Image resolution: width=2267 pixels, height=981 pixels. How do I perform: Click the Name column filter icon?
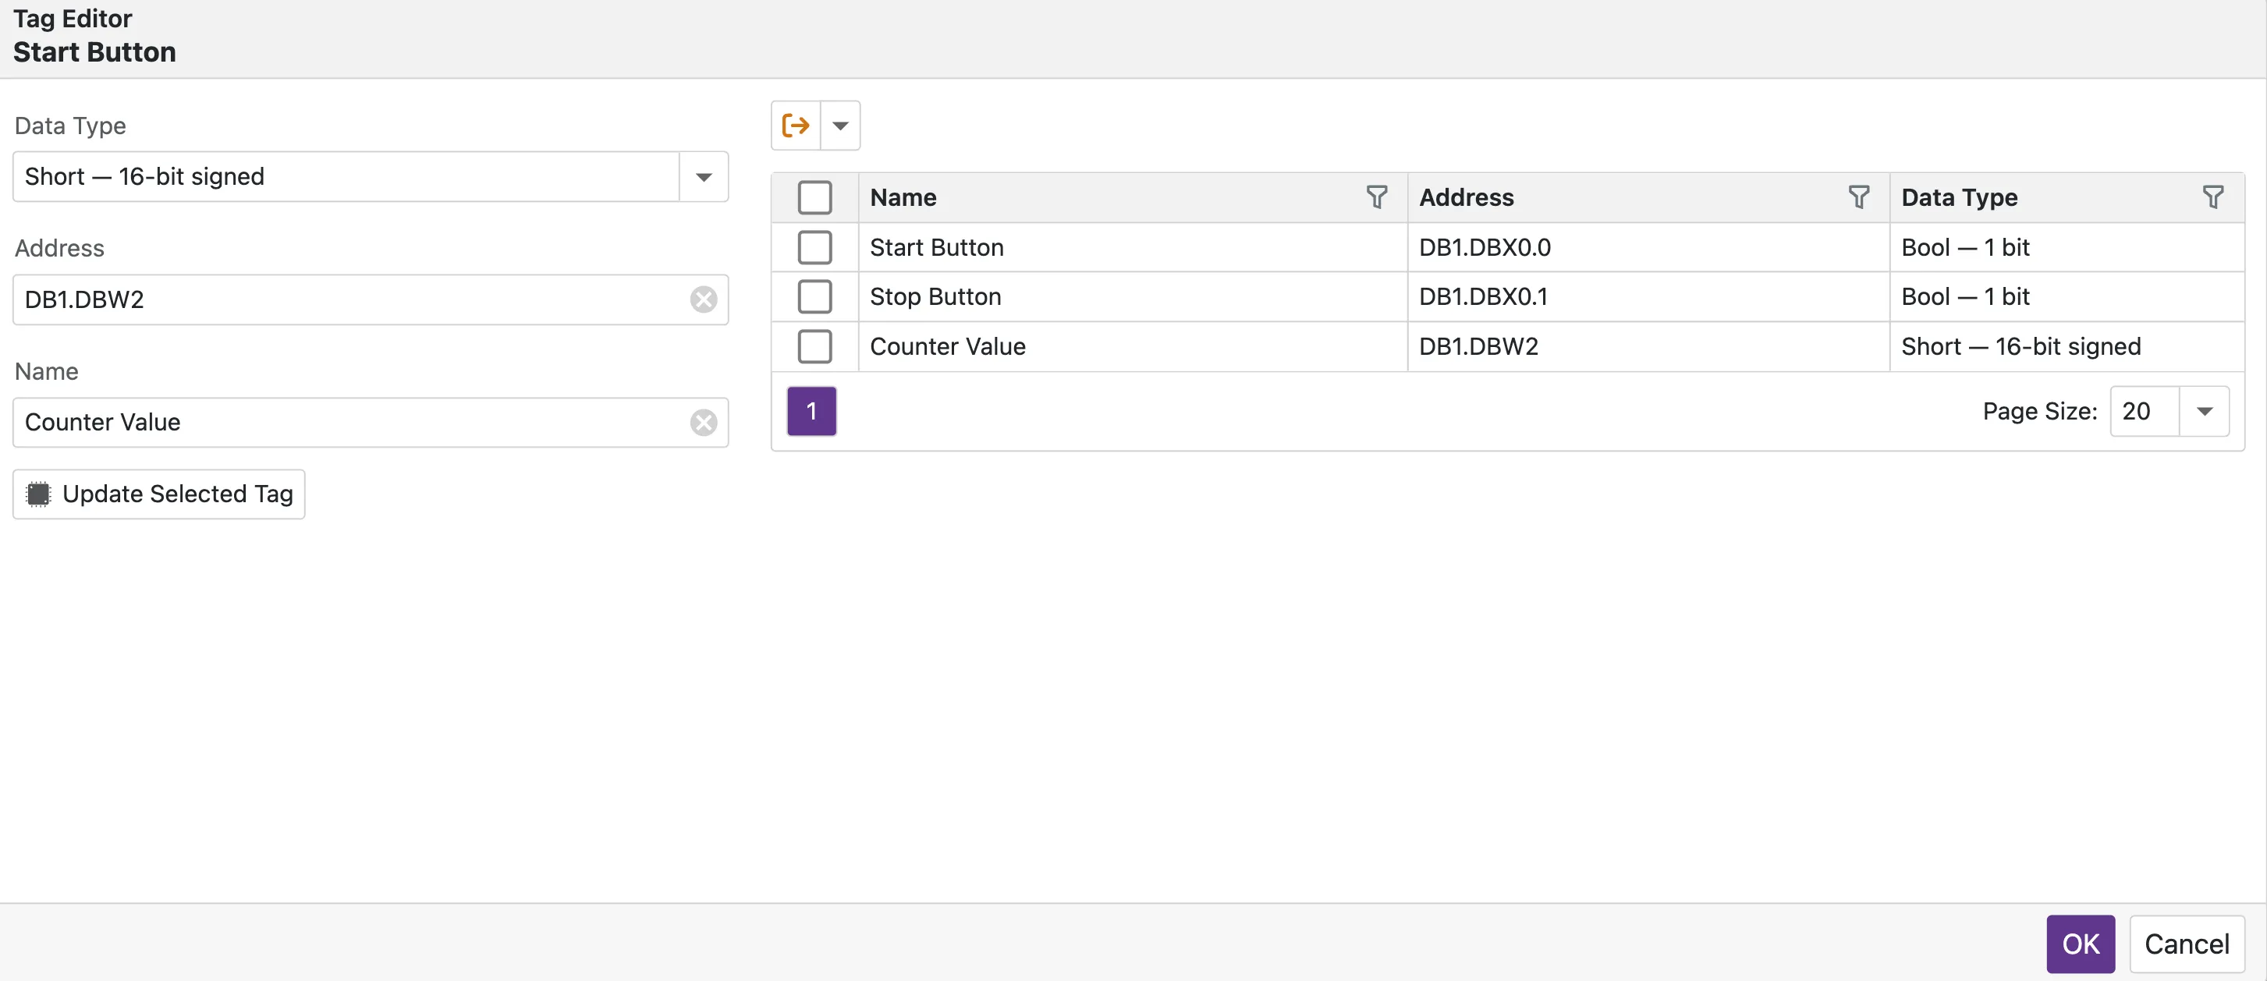tap(1376, 197)
